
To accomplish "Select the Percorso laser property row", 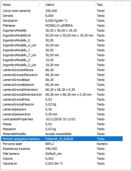I will pyautogui.click(x=62, y=144).
